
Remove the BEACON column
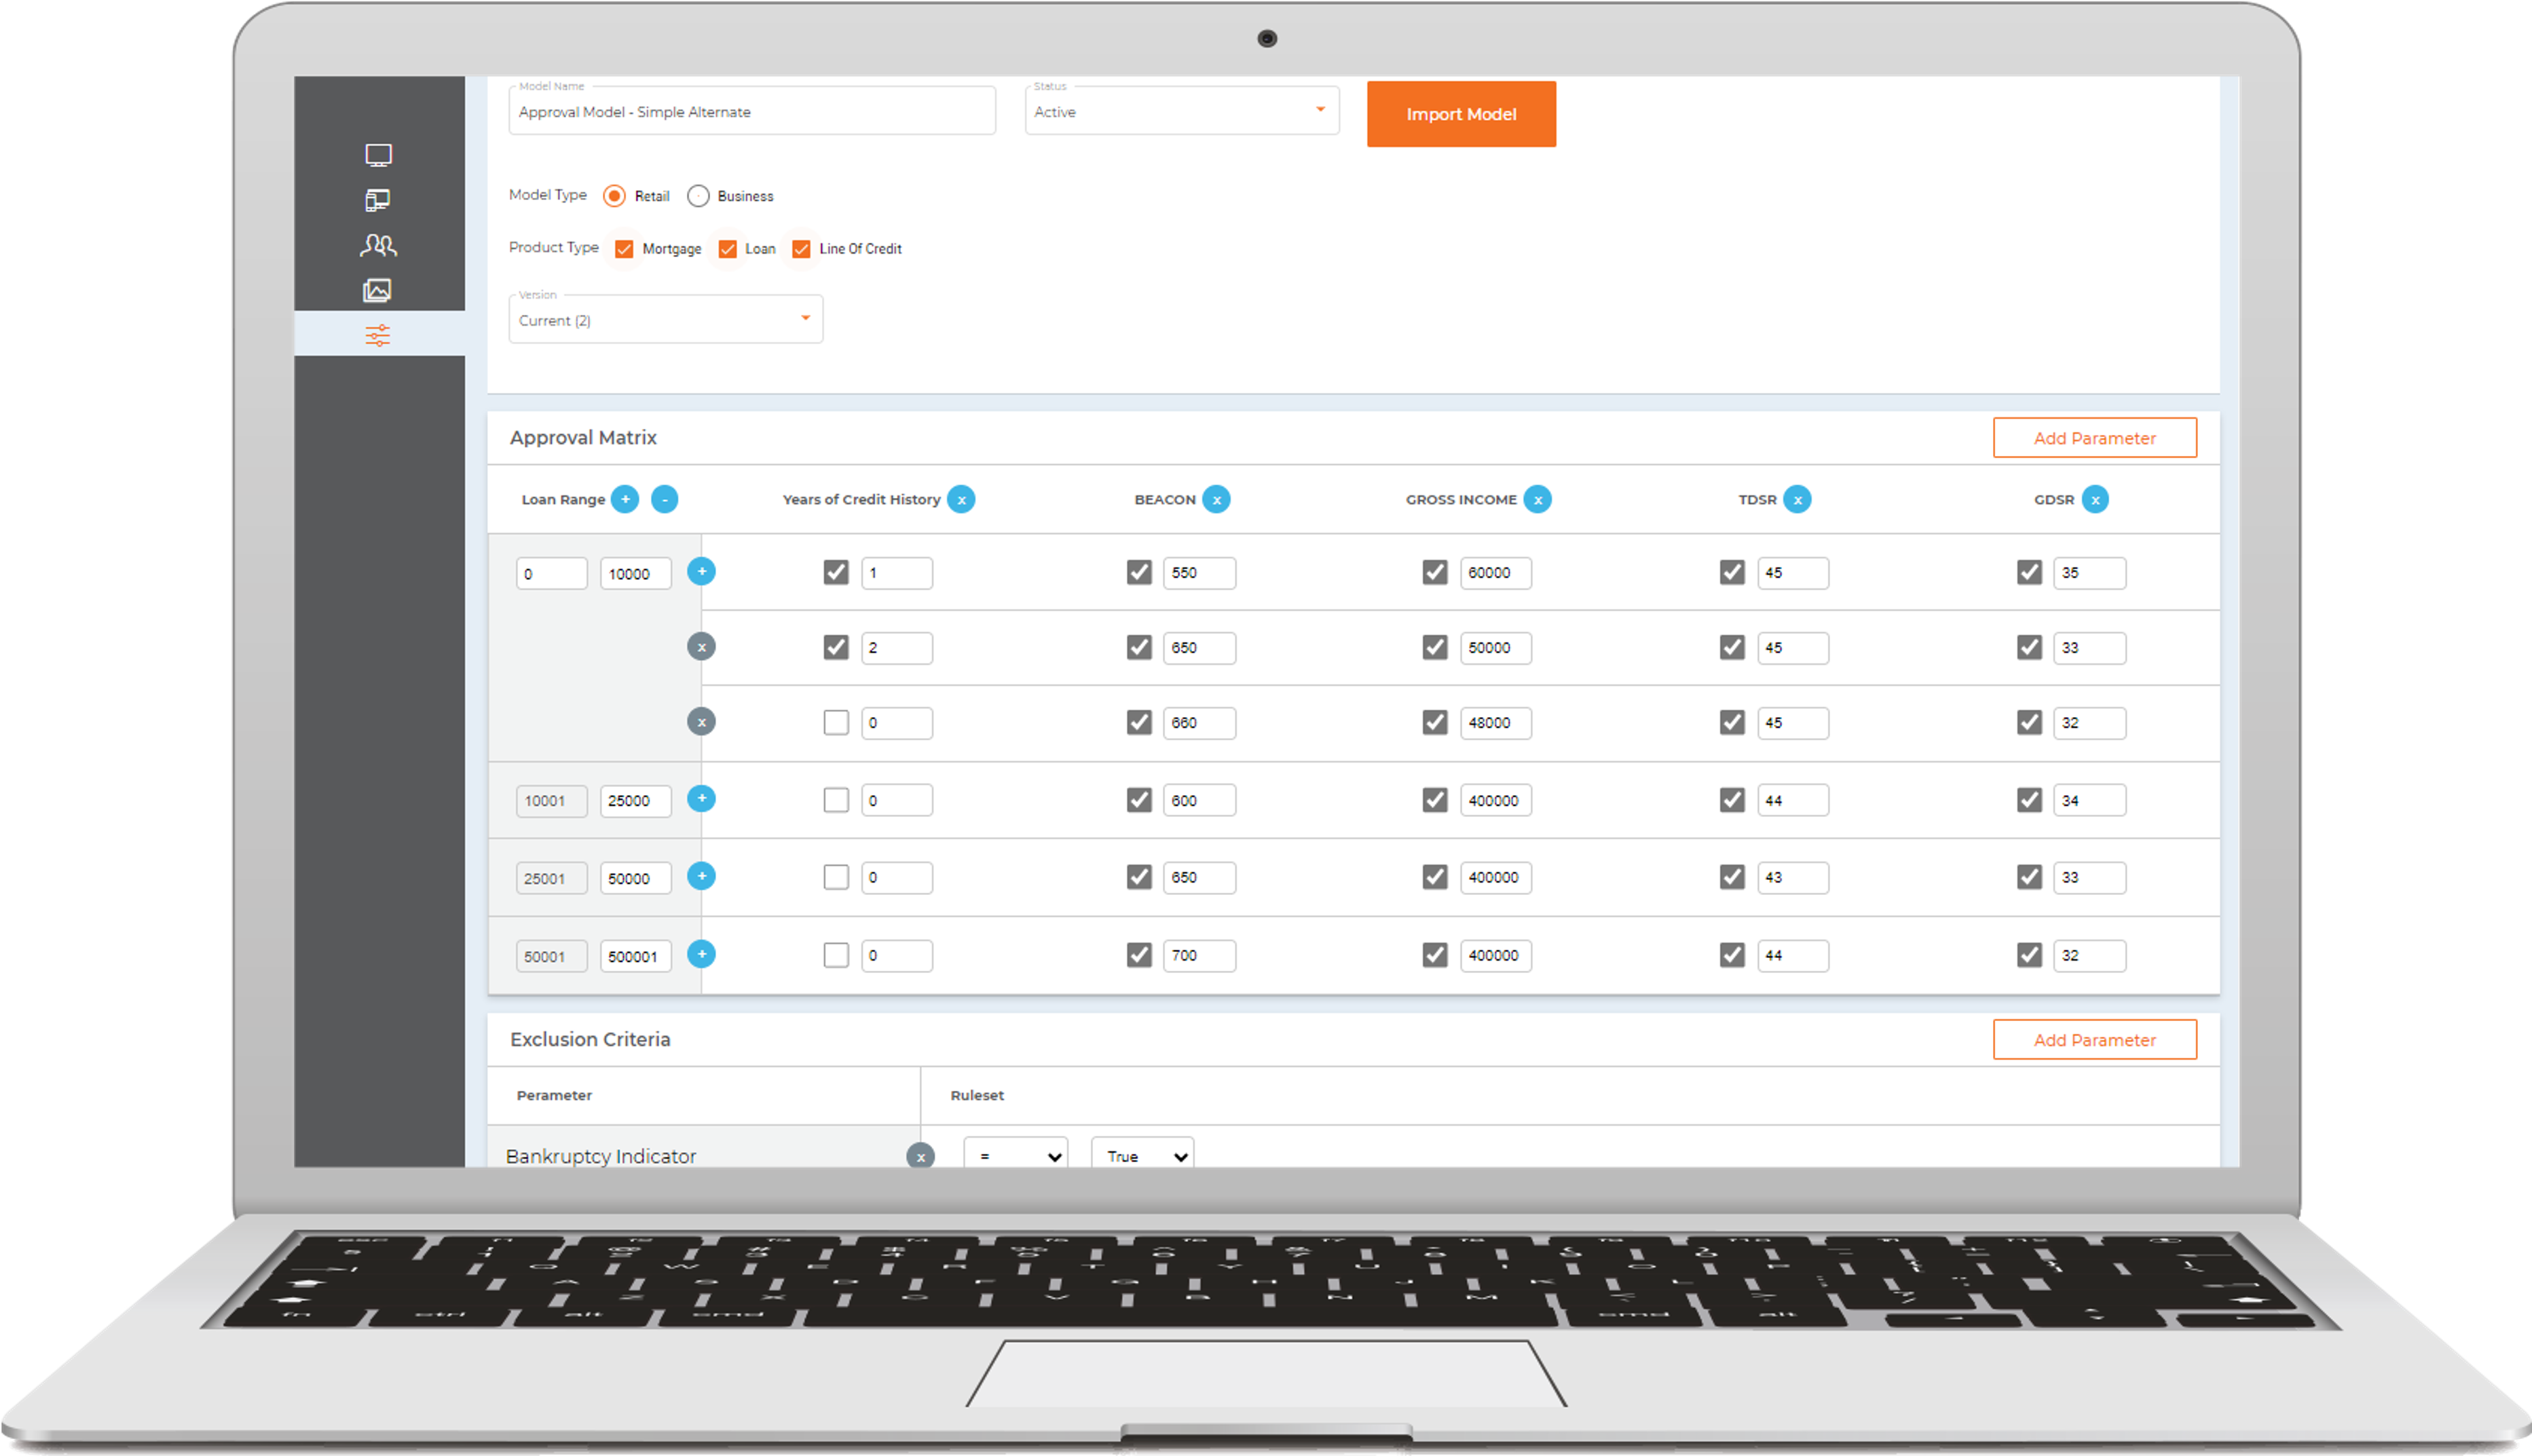(x=1216, y=499)
